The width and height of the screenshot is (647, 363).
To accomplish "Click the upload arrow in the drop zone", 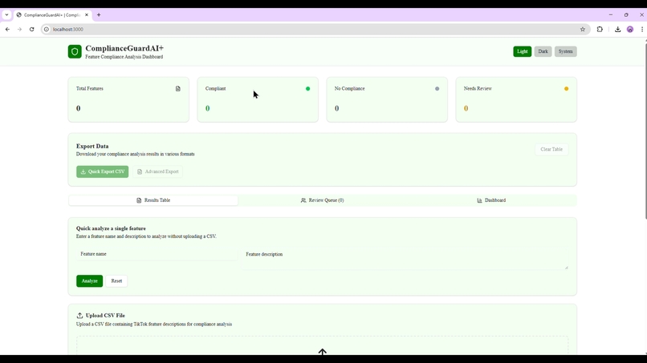I will (322, 352).
